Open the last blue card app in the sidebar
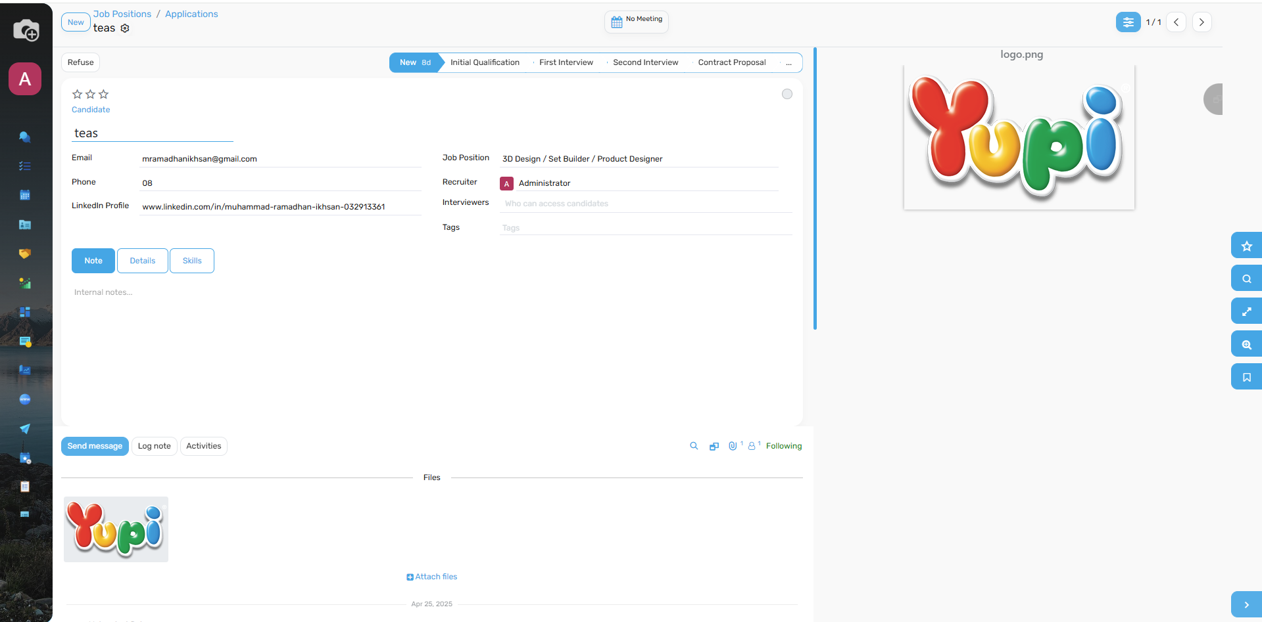The image size is (1262, 622). click(25, 514)
